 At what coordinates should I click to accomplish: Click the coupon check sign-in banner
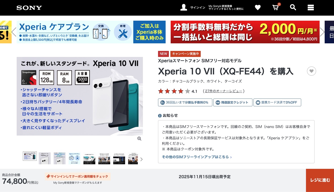78,176
